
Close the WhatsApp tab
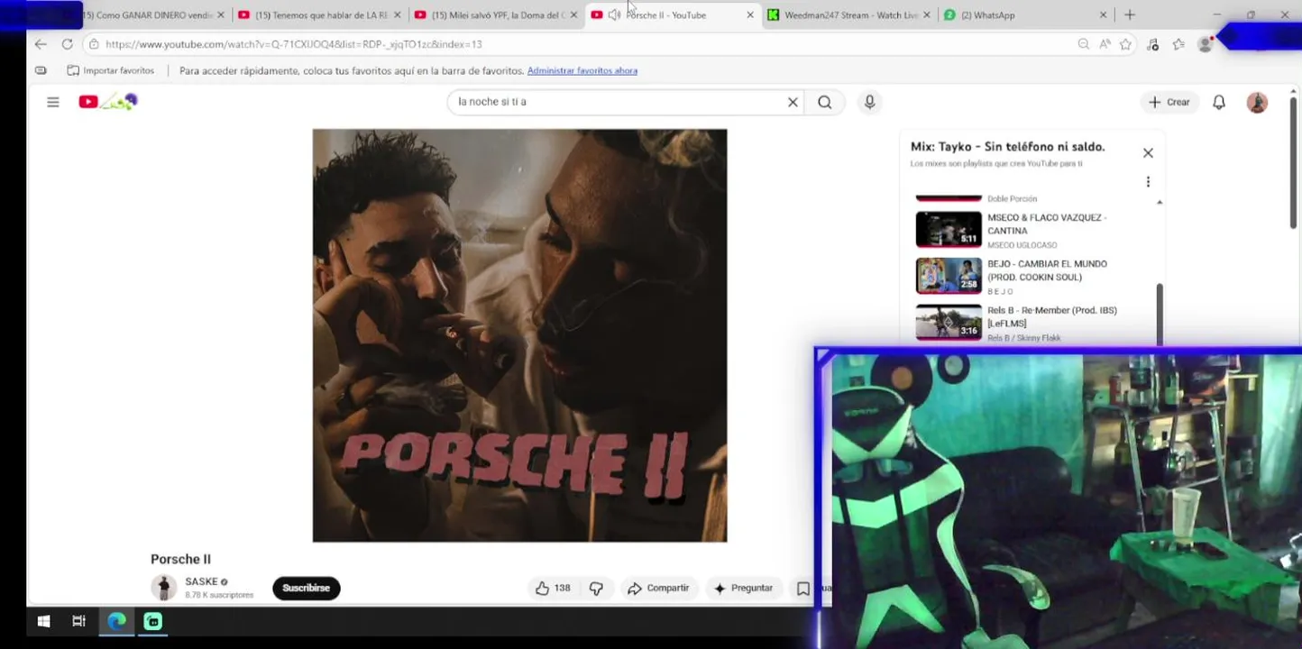(1103, 15)
